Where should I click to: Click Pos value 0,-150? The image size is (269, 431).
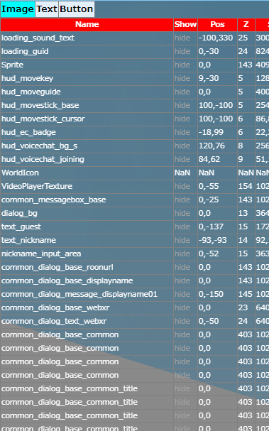(211, 294)
